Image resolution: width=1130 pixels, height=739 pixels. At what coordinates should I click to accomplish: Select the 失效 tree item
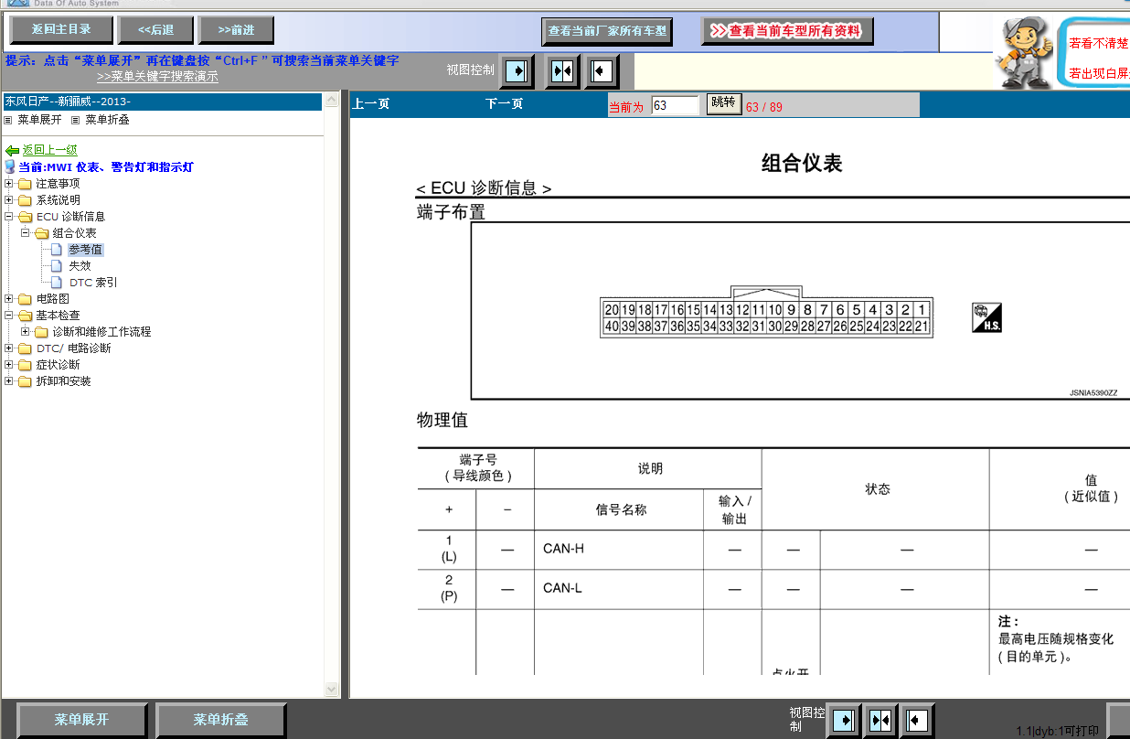[x=80, y=266]
